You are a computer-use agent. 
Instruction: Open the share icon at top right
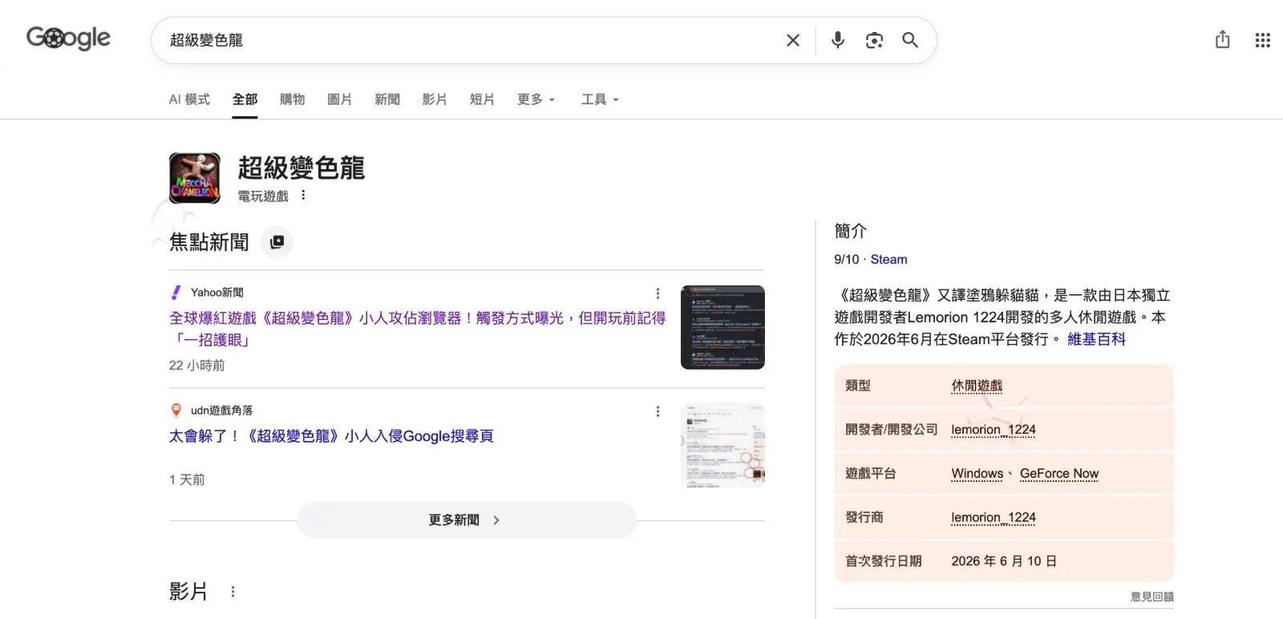(1222, 39)
